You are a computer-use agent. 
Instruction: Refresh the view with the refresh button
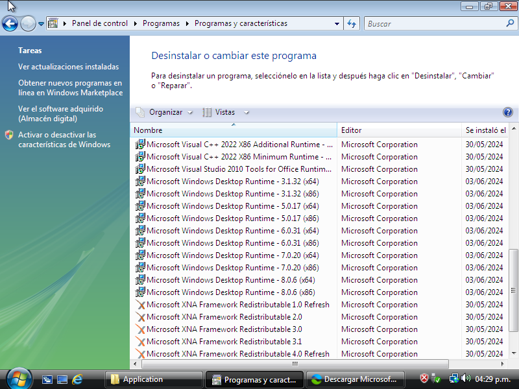coord(352,24)
